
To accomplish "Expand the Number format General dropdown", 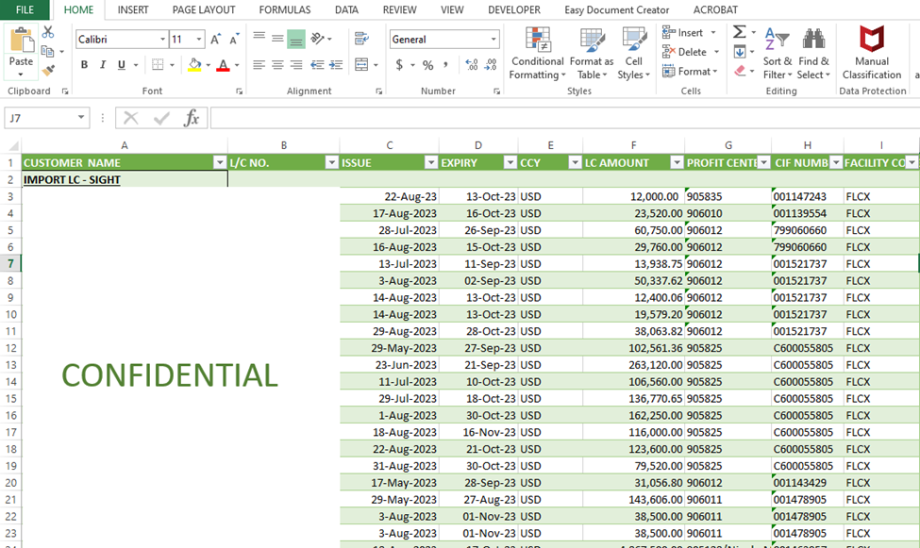I will [493, 40].
